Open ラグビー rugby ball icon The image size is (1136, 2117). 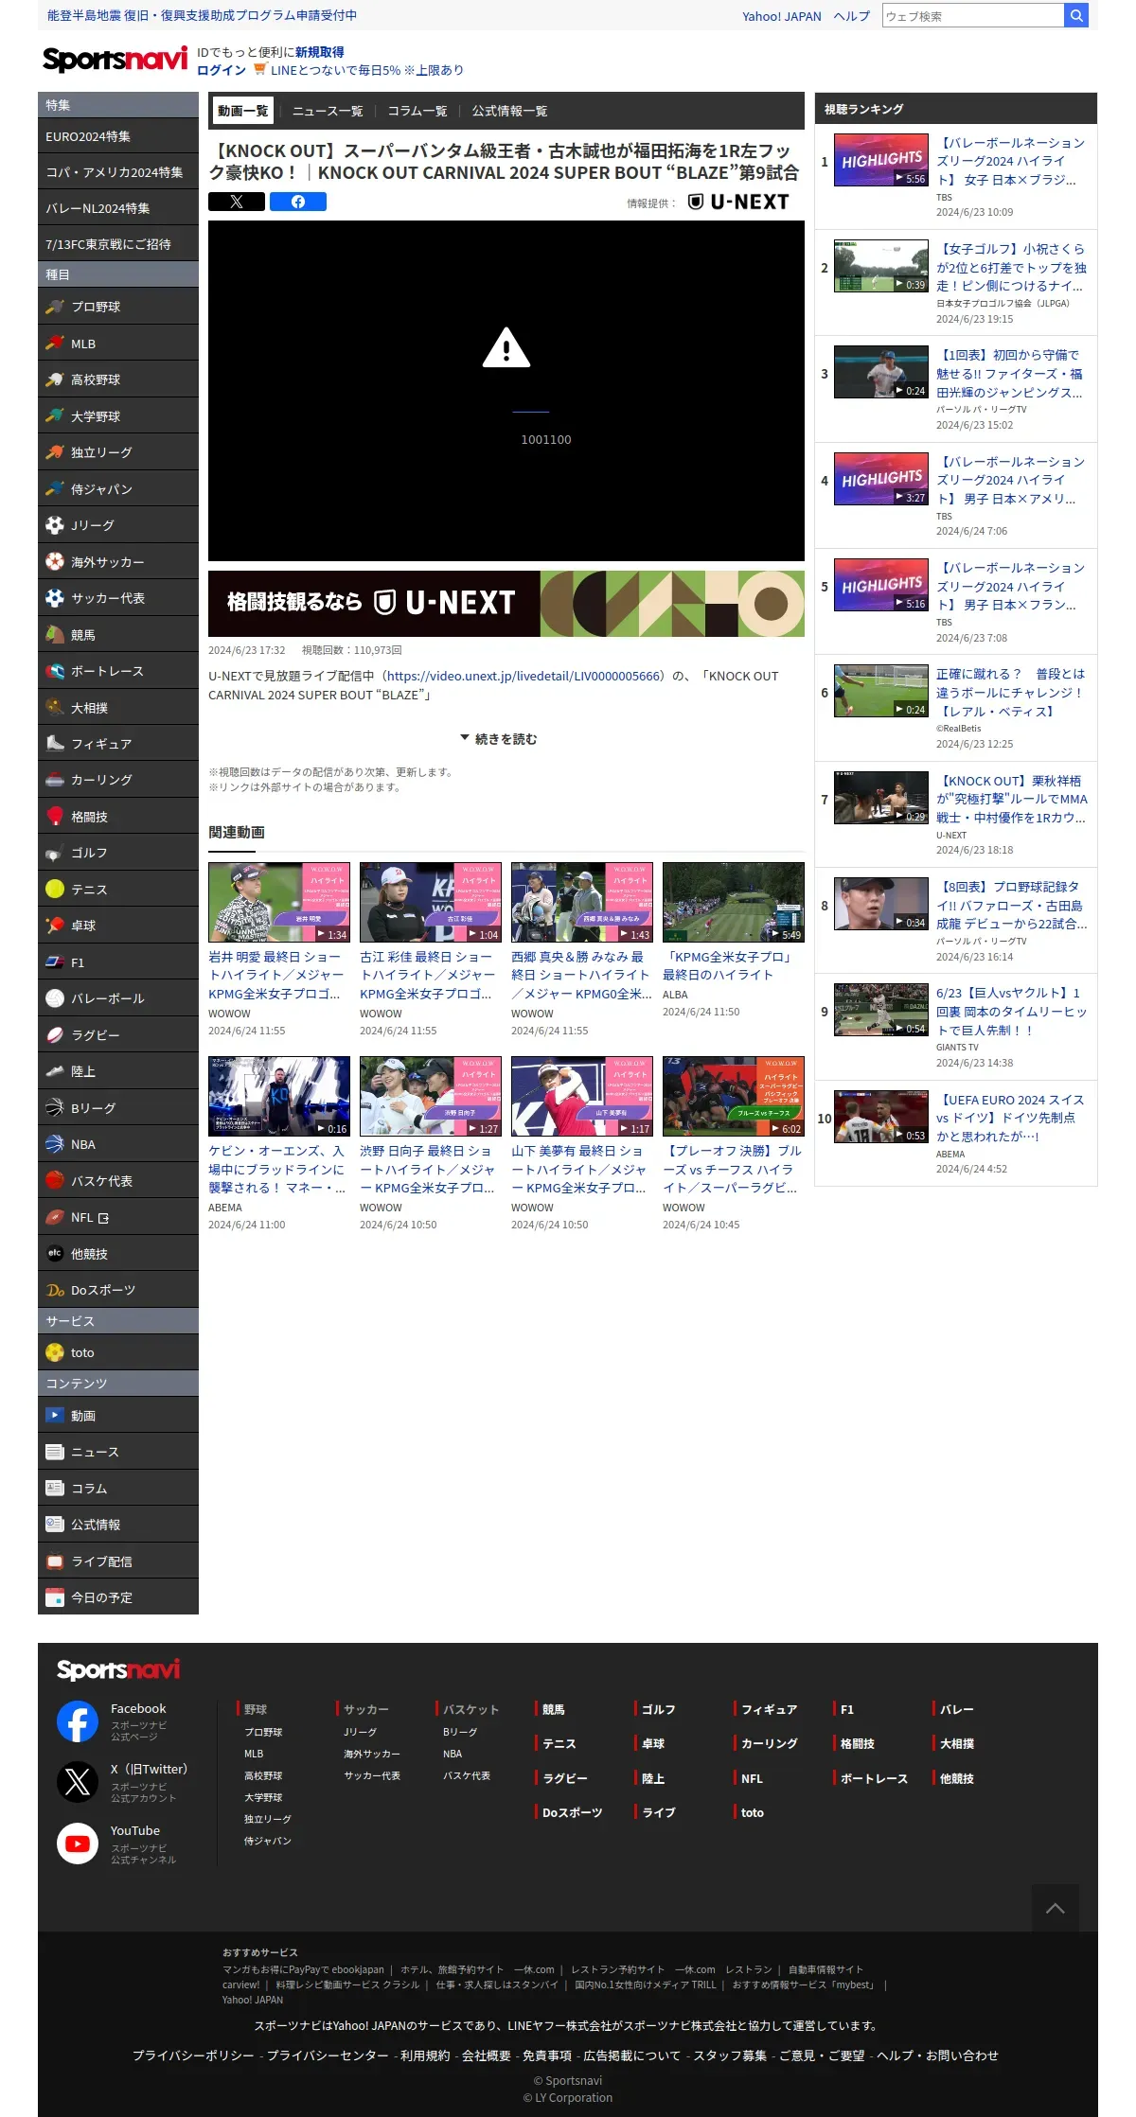click(55, 1035)
